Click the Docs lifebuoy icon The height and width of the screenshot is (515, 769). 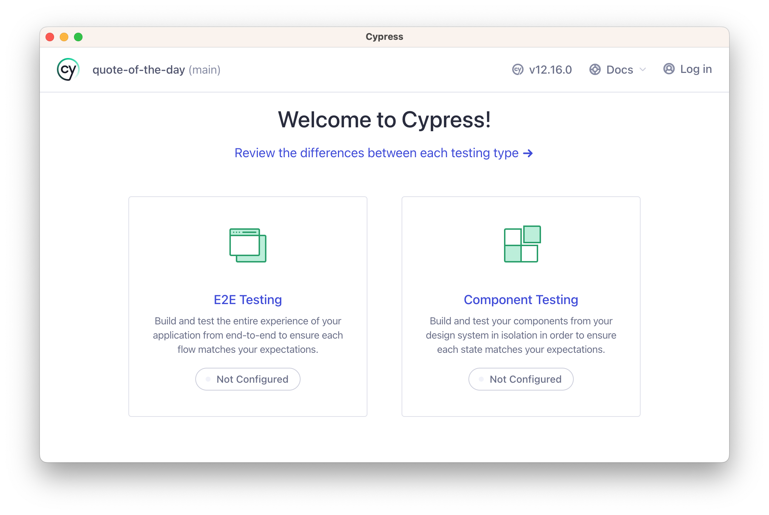(595, 70)
